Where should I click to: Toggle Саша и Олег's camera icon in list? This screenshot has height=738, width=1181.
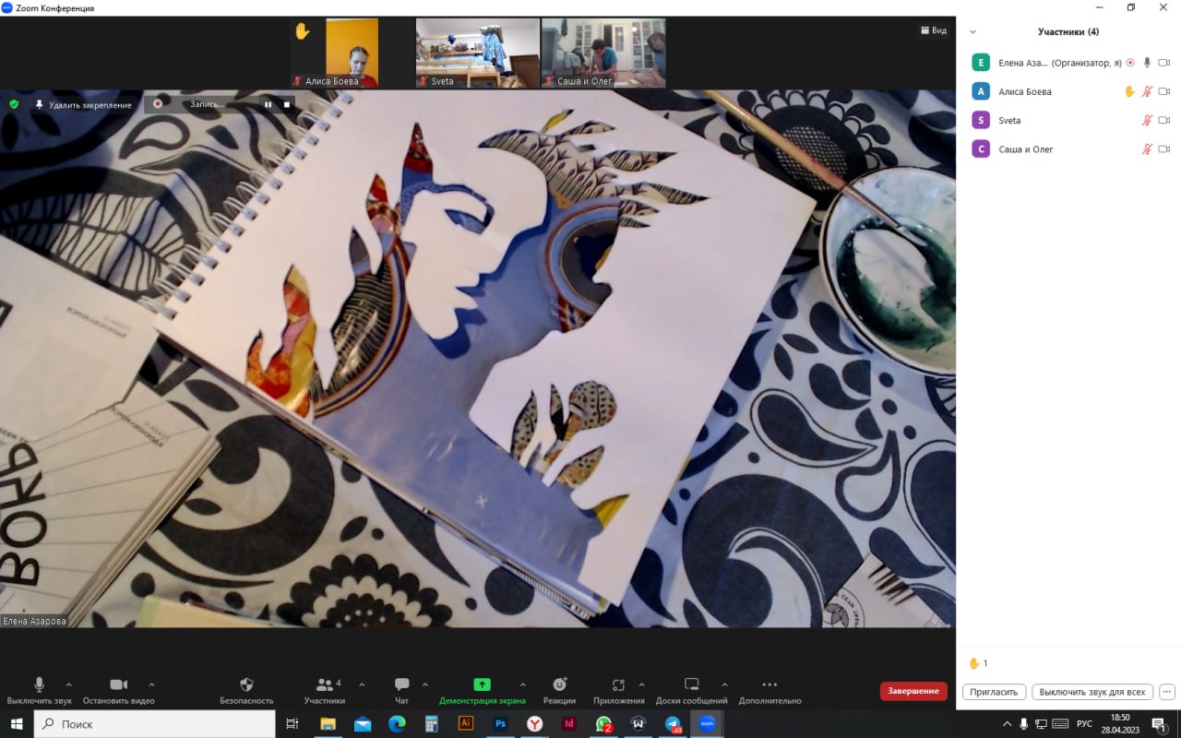[x=1163, y=149]
